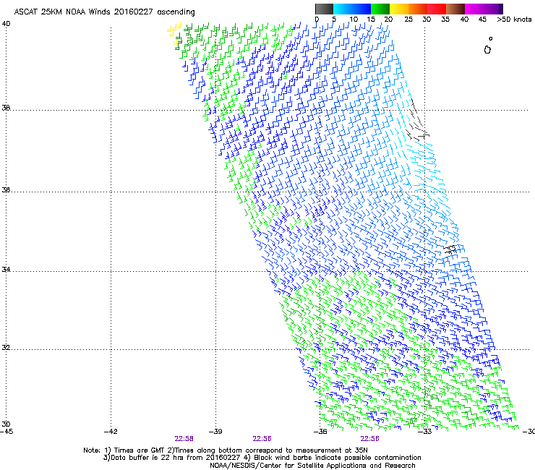Click the larger island outline near the legend
The image size is (535, 470).
(x=487, y=50)
